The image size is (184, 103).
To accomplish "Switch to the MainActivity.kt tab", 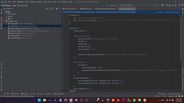I will click(x=87, y=9).
